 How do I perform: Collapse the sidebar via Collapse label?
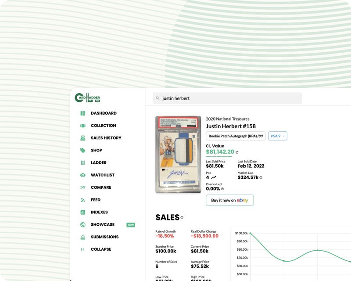point(101,249)
